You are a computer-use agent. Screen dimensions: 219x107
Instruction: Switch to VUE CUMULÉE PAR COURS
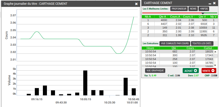coord(175,43)
